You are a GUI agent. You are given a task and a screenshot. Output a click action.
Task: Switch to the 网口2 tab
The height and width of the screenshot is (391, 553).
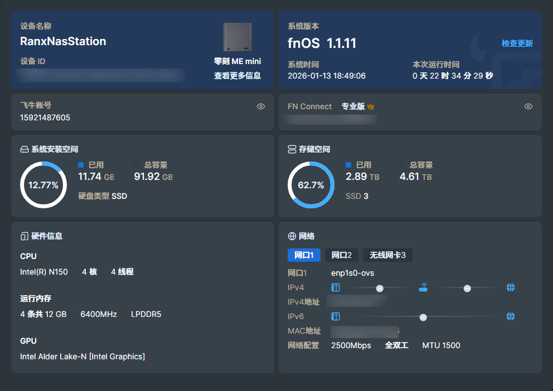[x=342, y=255]
